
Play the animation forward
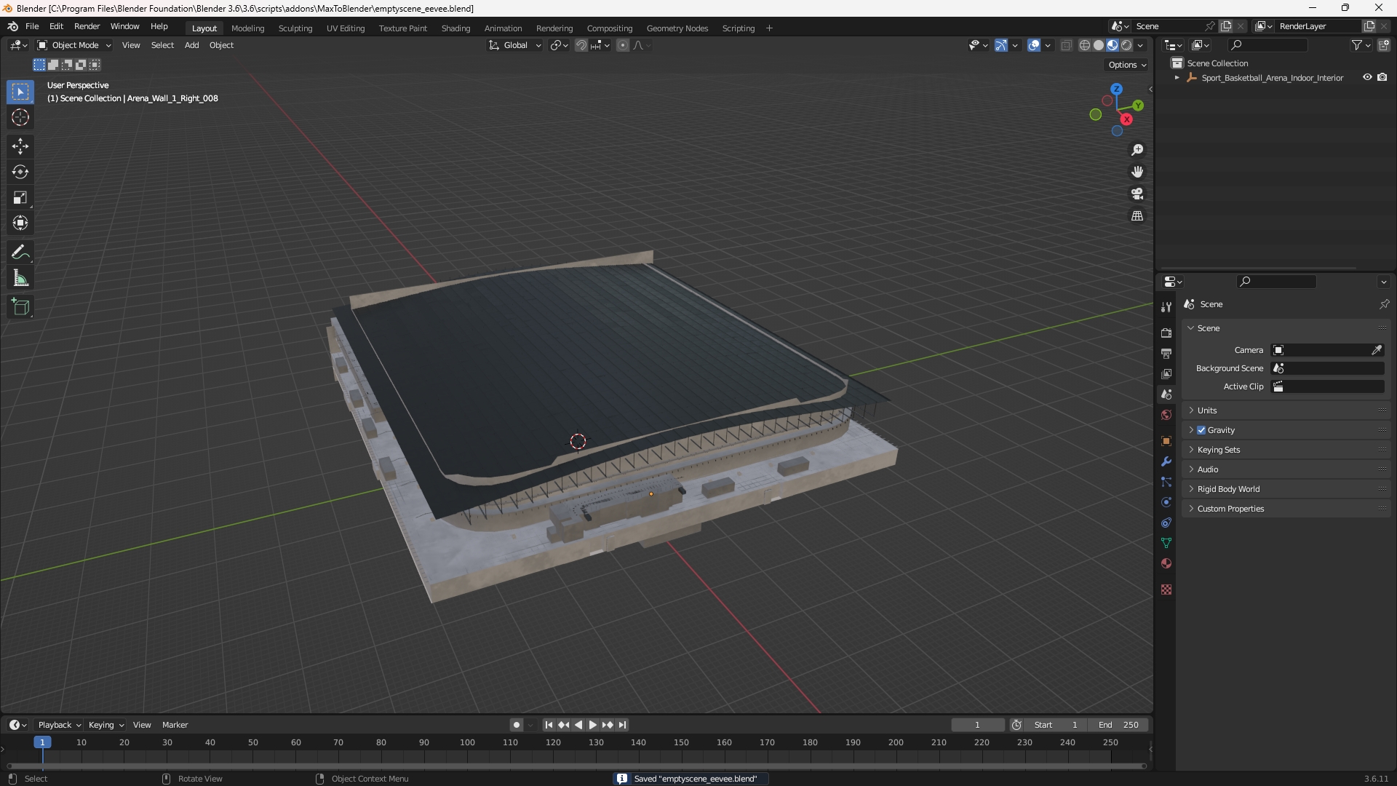(593, 725)
